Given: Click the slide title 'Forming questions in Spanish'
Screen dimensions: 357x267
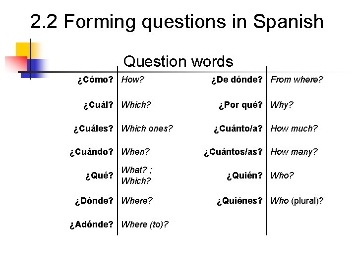Looking at the screenshot, I should coord(177,22).
